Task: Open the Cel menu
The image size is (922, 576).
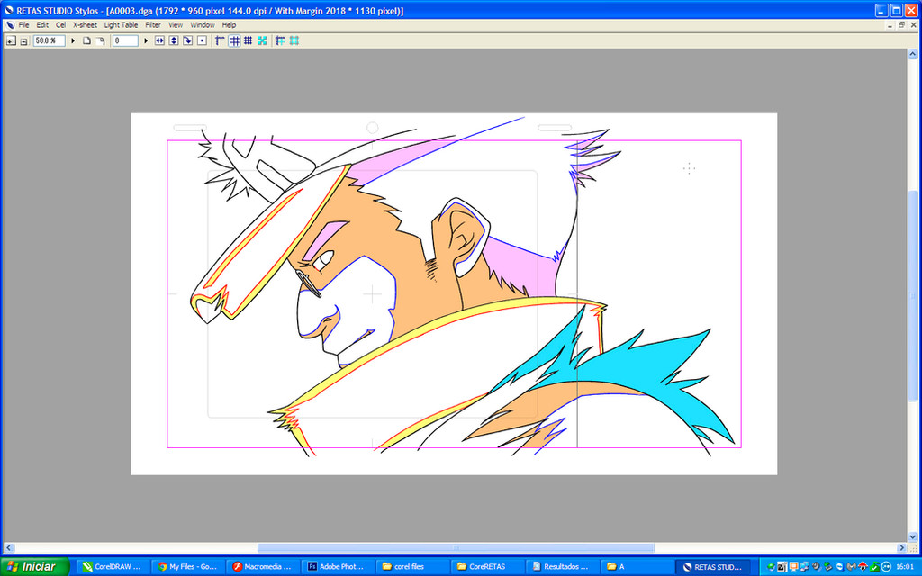Action: point(60,25)
